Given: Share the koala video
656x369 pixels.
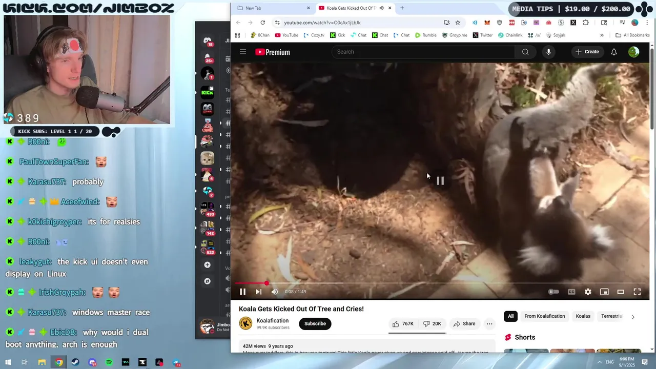Looking at the screenshot, I should 464,324.
